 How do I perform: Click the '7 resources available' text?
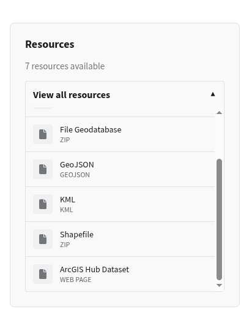click(x=65, y=66)
